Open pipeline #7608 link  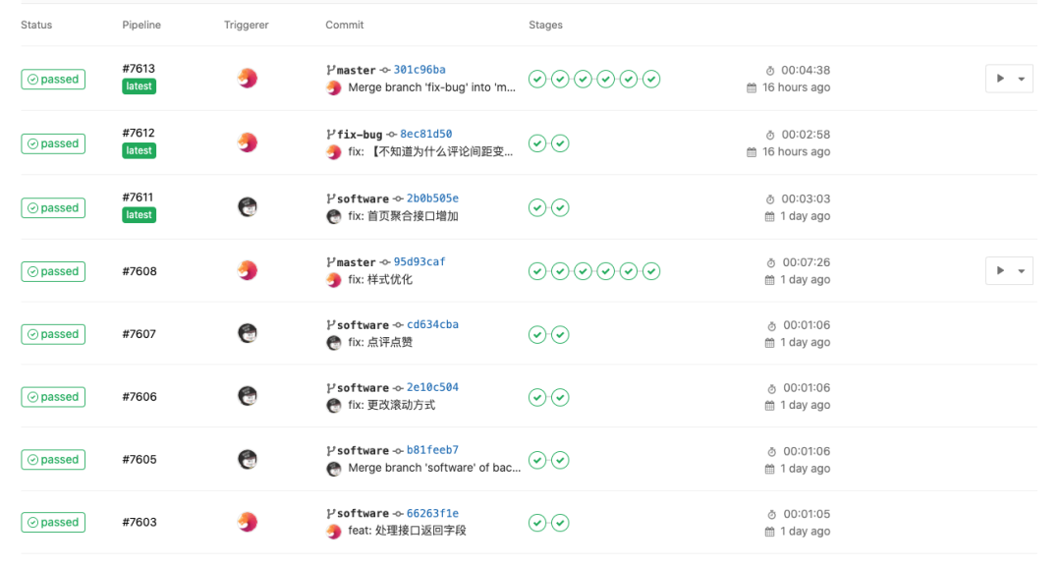pyautogui.click(x=140, y=271)
